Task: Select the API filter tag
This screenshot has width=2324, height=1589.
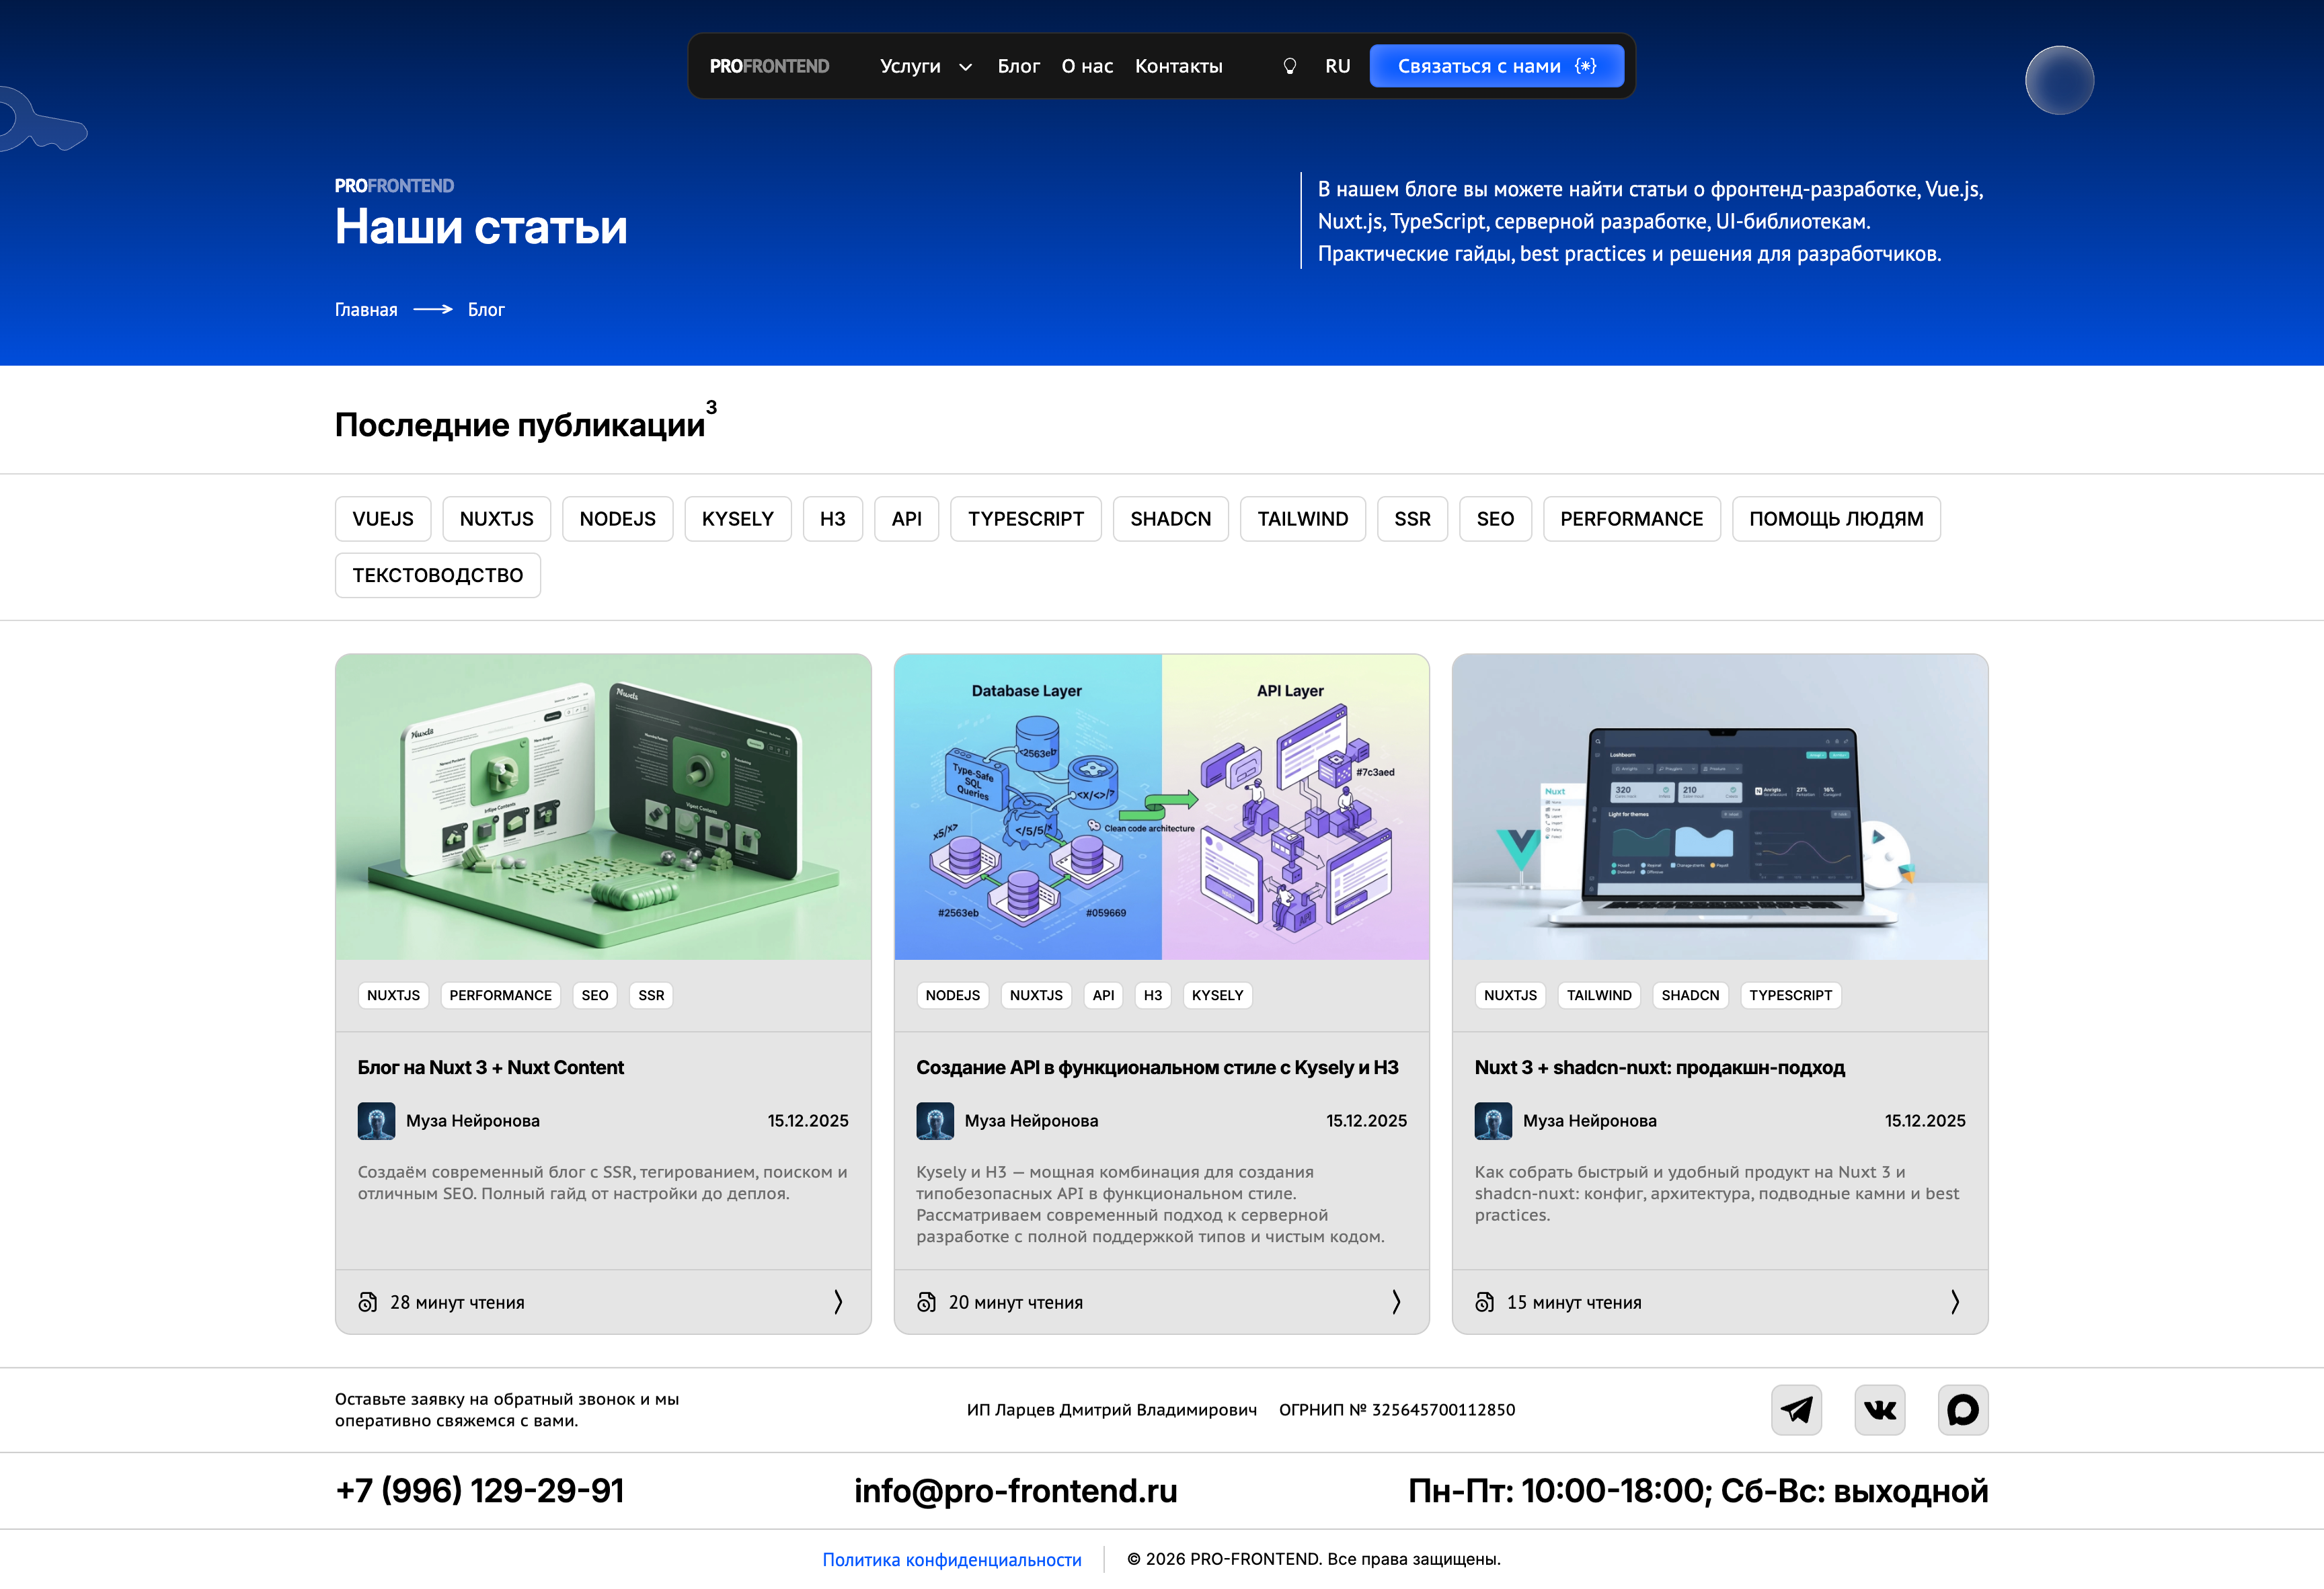Action: 906,519
